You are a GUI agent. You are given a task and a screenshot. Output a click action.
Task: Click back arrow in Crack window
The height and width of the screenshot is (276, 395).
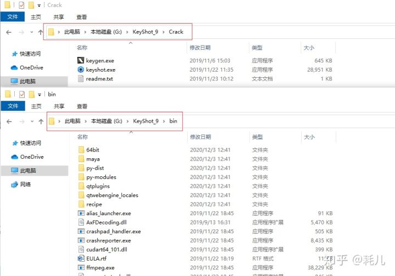(x=9, y=32)
